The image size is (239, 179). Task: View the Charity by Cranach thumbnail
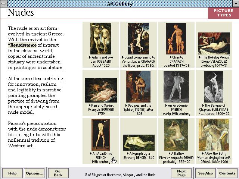176,38
